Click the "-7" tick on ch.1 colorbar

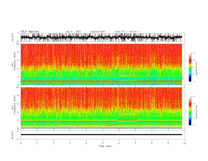click(194, 82)
